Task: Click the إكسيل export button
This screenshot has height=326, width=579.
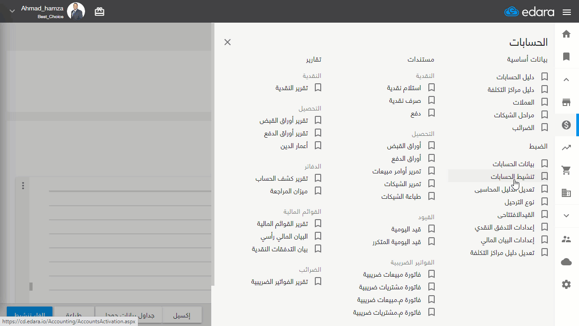Action: 182,316
